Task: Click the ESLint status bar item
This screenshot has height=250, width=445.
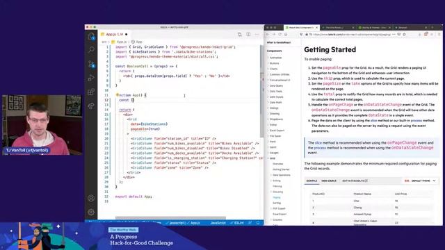Action: [x=237, y=223]
